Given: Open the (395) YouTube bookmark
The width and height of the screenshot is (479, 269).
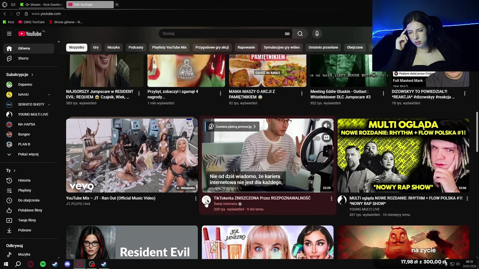Looking at the screenshot, I should point(31,22).
